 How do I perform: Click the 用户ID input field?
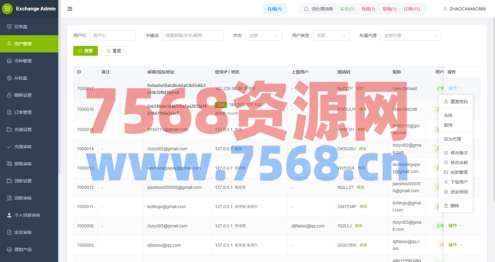[x=112, y=36]
